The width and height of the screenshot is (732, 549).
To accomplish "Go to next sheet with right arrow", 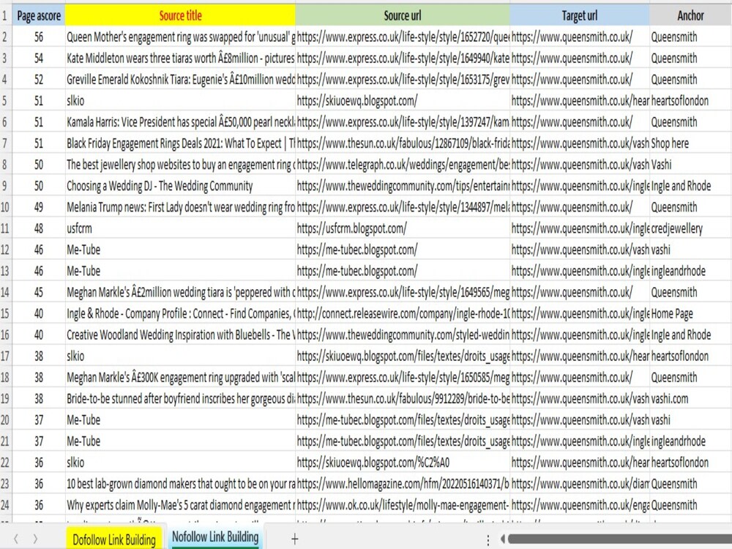I will (35, 539).
